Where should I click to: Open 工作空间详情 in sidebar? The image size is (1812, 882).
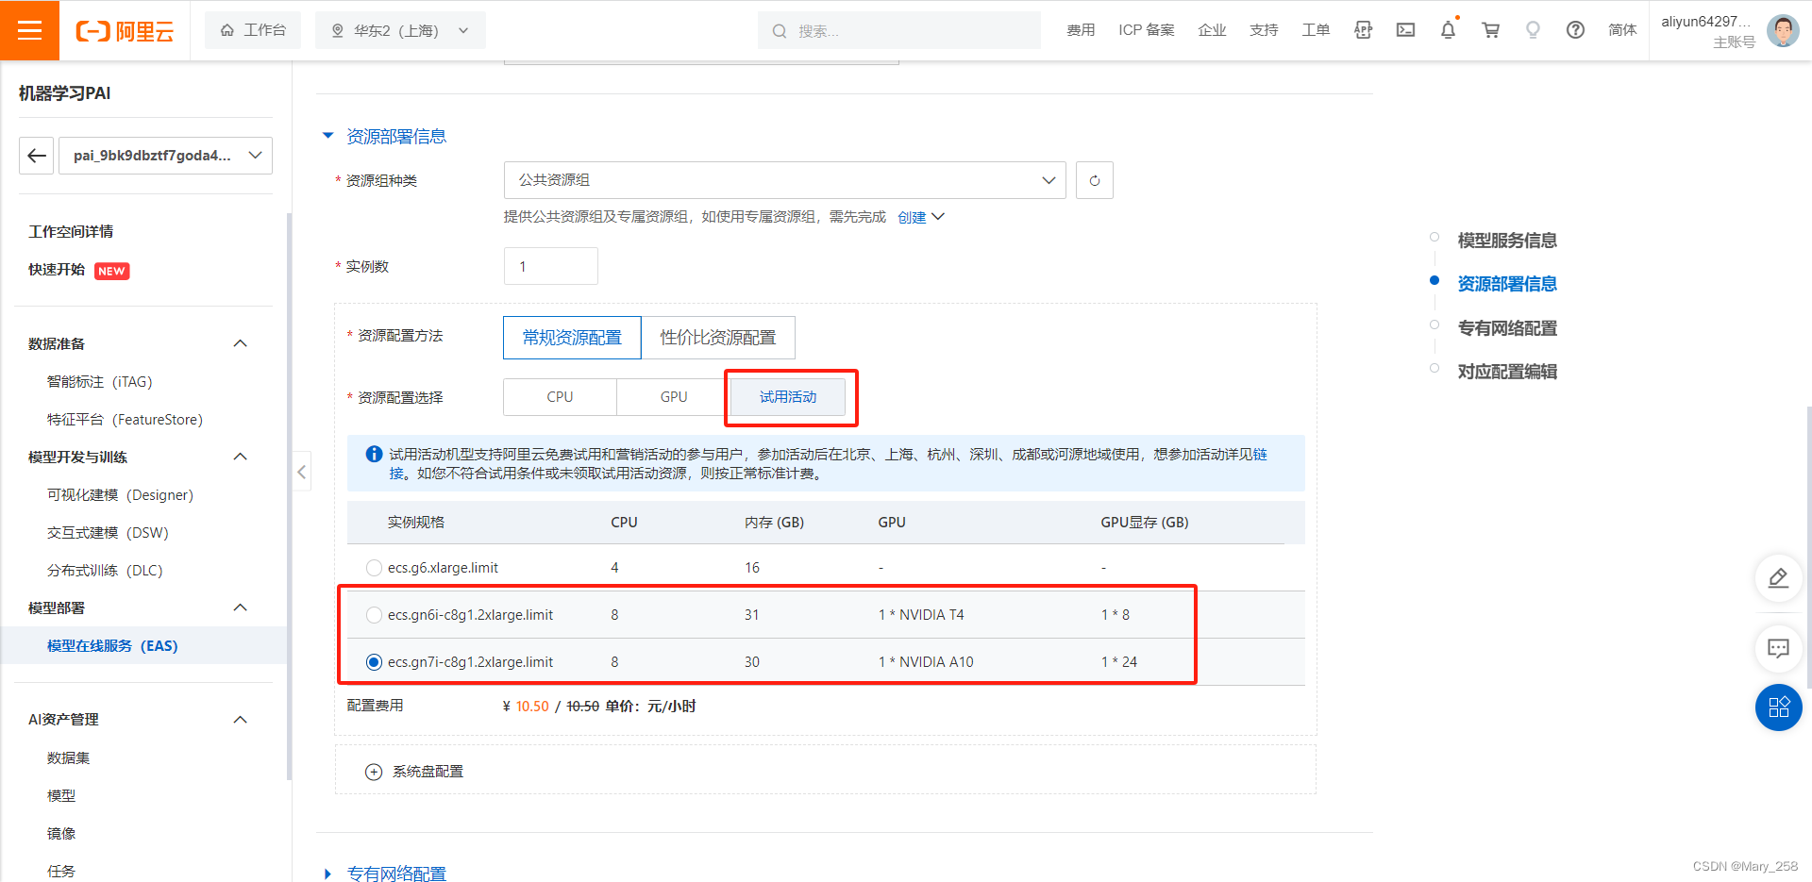tap(71, 232)
